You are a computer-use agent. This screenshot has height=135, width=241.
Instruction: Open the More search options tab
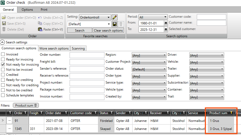coord(54,48)
